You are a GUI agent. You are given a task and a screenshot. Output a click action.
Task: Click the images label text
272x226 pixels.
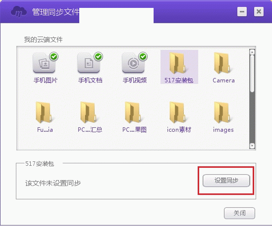click(x=223, y=130)
